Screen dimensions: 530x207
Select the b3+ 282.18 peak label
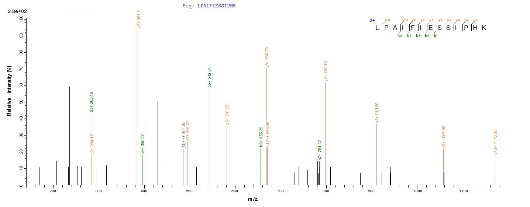[92, 102]
